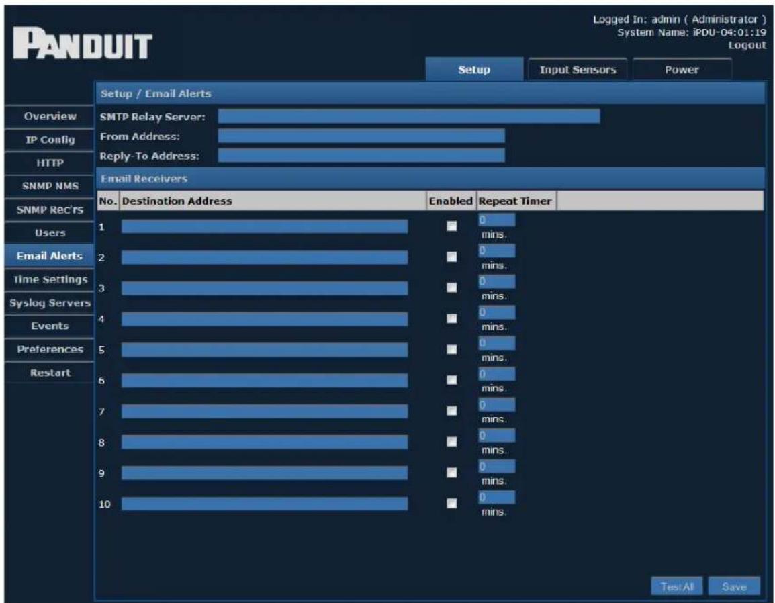This screenshot has width=775, height=603.
Task: Click destination address field for receiver 9
Action: 265,473
